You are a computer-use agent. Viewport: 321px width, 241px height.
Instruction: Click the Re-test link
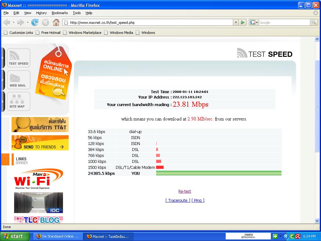click(185, 191)
